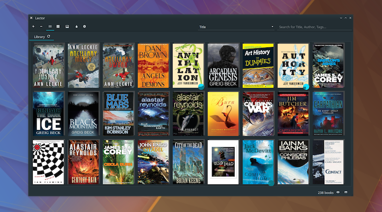Open Babylon's Ashes by James S. A. Corey

328,66
